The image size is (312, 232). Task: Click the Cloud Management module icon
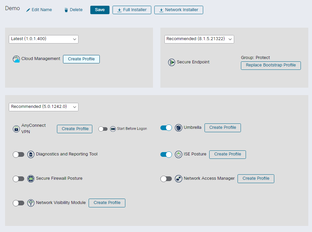[x=16, y=59]
